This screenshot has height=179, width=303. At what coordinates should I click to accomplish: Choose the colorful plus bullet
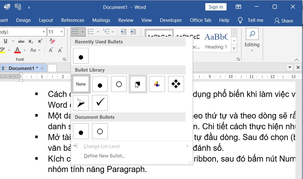(x=157, y=84)
